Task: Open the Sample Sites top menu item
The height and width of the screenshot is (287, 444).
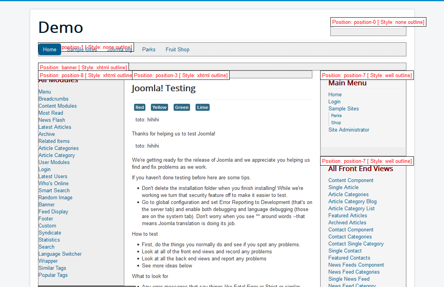Action: pyautogui.click(x=82, y=50)
